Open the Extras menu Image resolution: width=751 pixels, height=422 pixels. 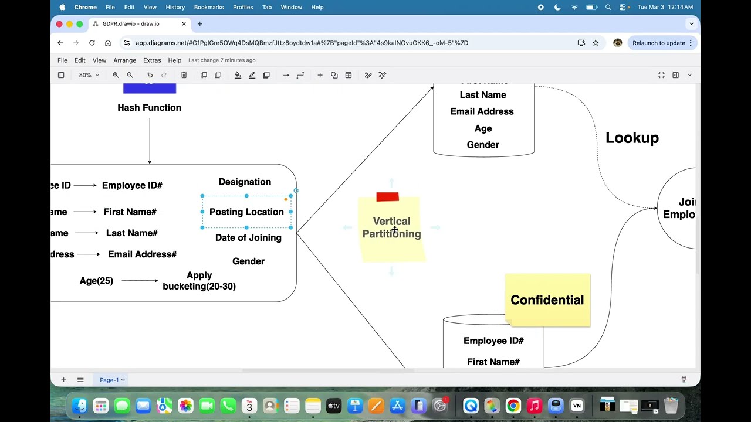coord(152,60)
